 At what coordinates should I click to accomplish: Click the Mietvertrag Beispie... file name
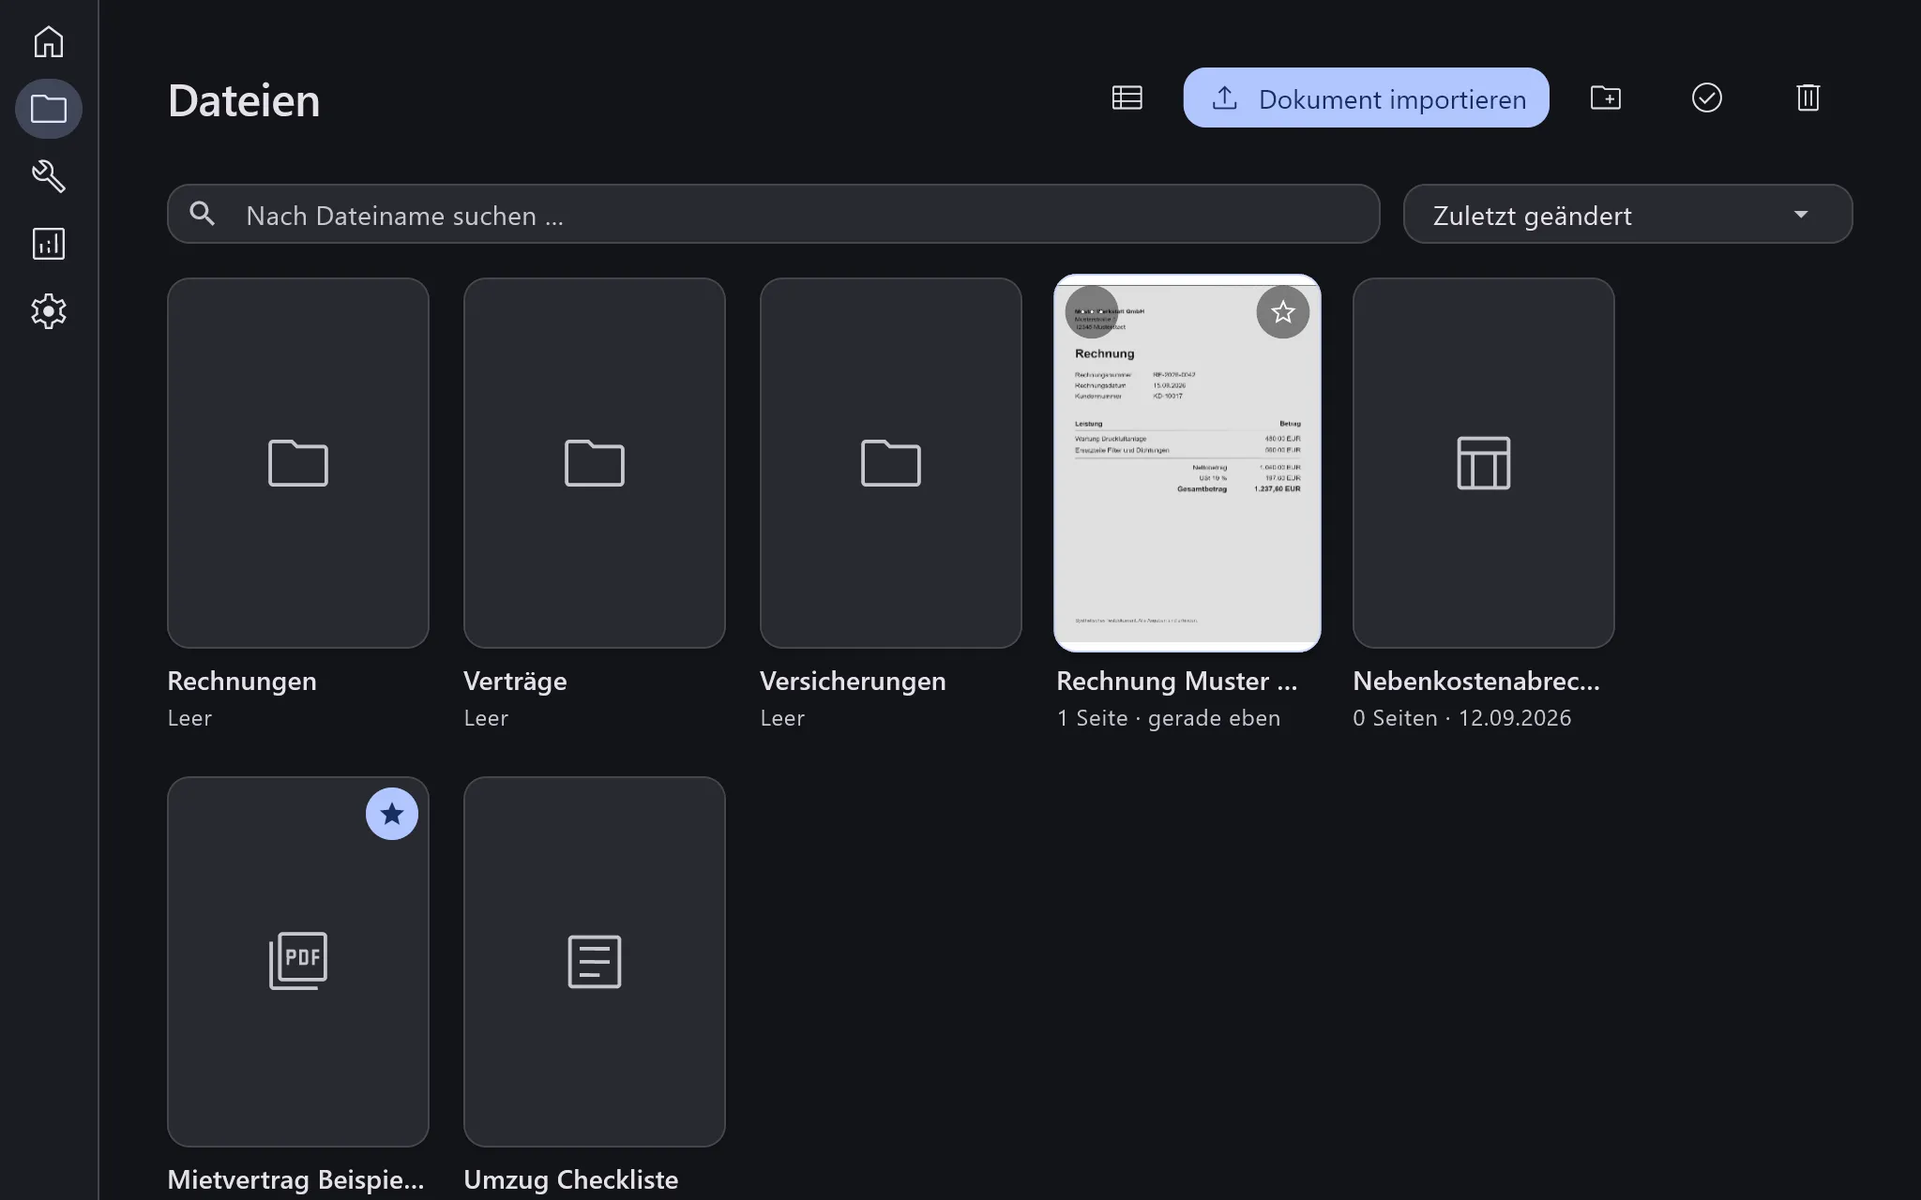295,1179
